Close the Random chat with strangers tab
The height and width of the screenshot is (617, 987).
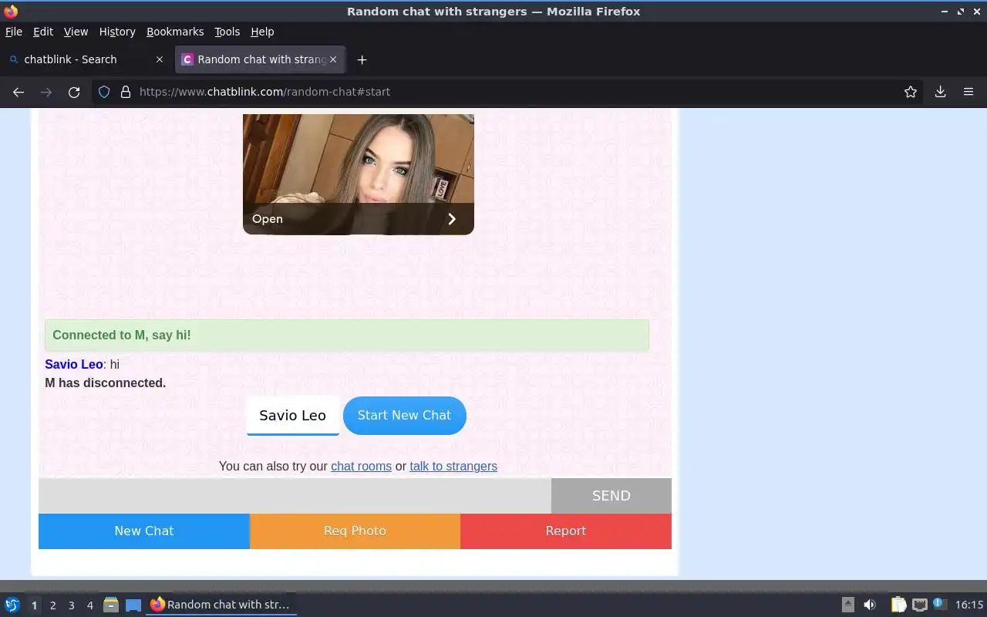pos(333,59)
